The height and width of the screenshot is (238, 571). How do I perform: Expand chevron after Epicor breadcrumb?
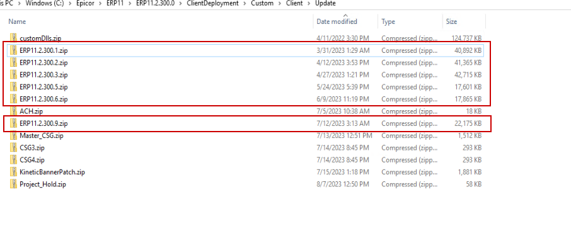pyautogui.click(x=100, y=3)
